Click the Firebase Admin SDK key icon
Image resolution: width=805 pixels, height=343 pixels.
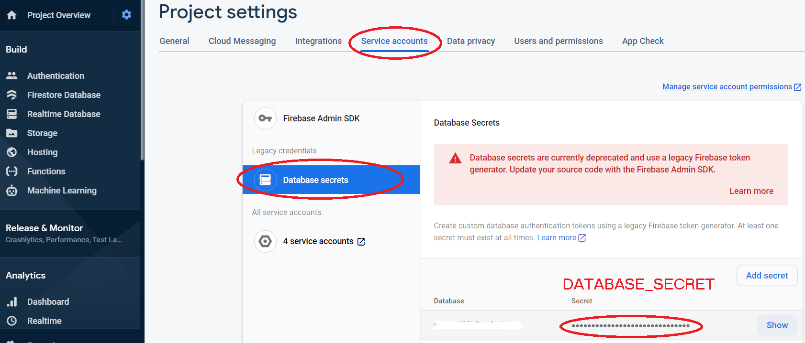pos(265,118)
